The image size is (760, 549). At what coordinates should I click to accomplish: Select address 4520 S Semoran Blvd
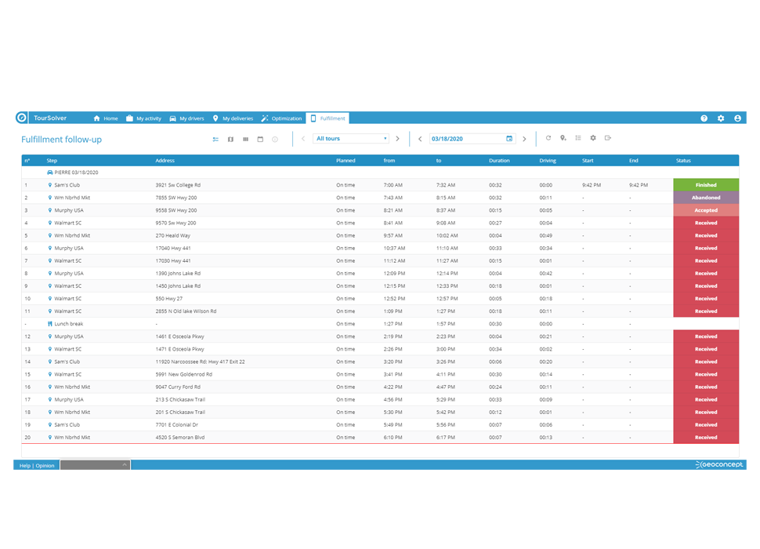click(x=180, y=437)
